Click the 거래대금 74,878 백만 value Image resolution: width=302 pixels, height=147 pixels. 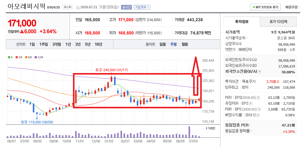(201, 33)
